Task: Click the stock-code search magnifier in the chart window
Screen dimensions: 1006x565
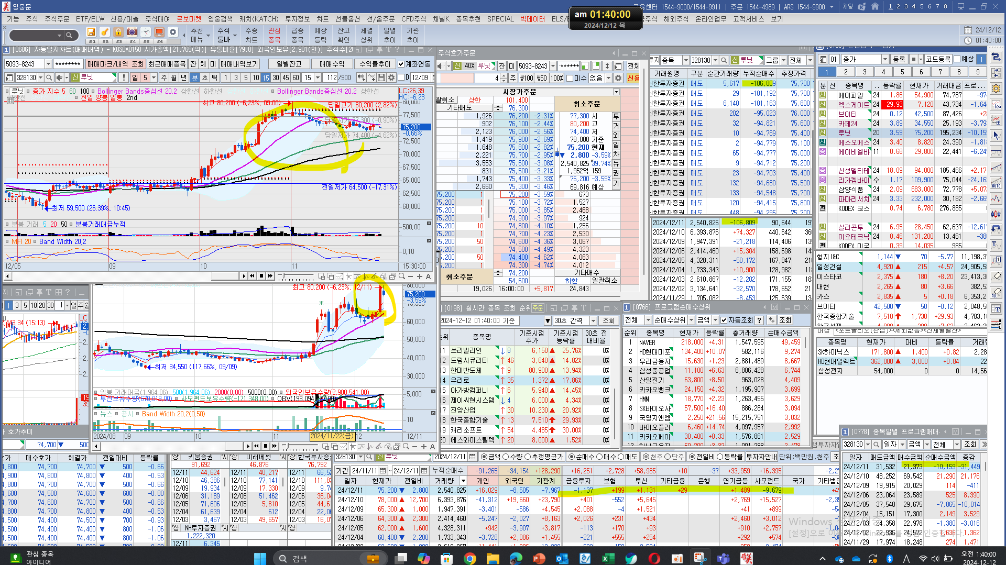Action: (x=49, y=77)
